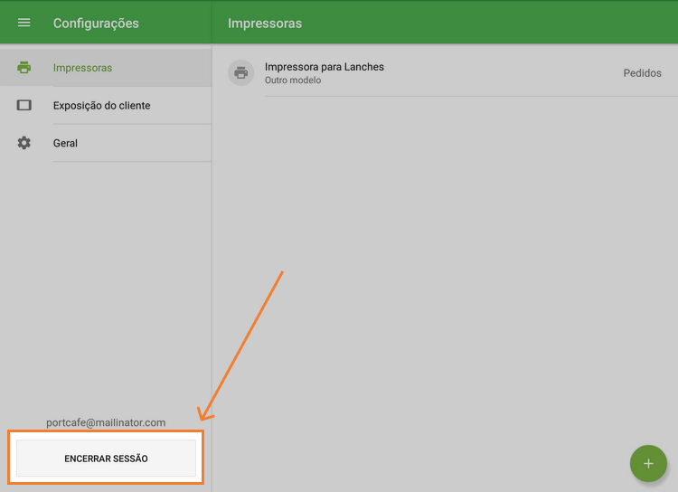The image size is (678, 492).
Task: Open the Impressora para Lanches entry
Action: tap(324, 67)
